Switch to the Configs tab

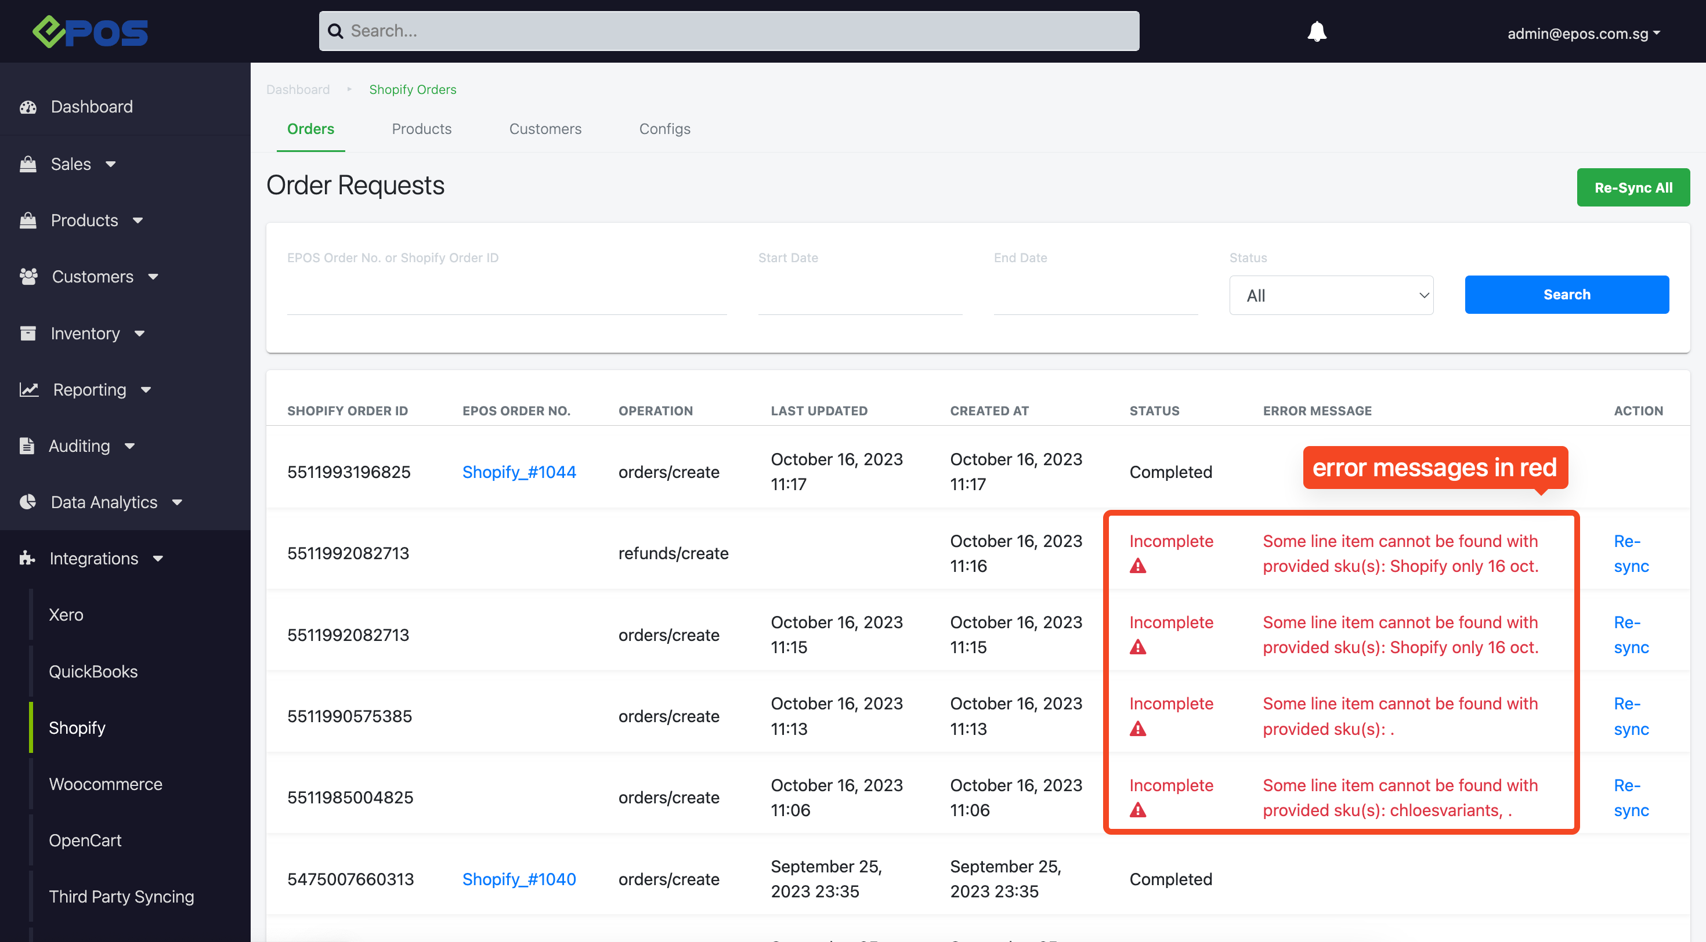(x=664, y=128)
